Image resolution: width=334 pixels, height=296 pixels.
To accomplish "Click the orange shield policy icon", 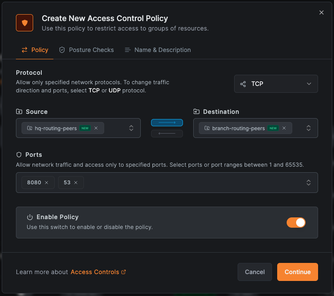I will (25, 23).
